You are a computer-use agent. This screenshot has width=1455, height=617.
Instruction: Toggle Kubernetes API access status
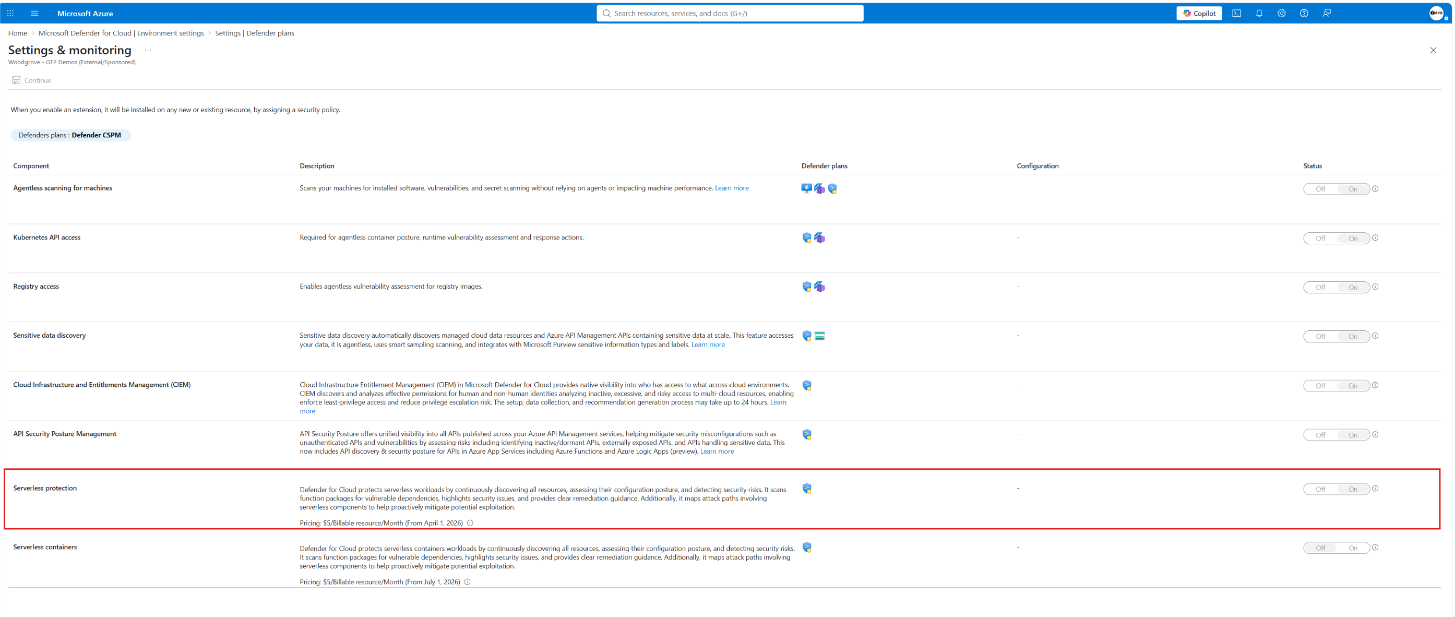coord(1337,239)
